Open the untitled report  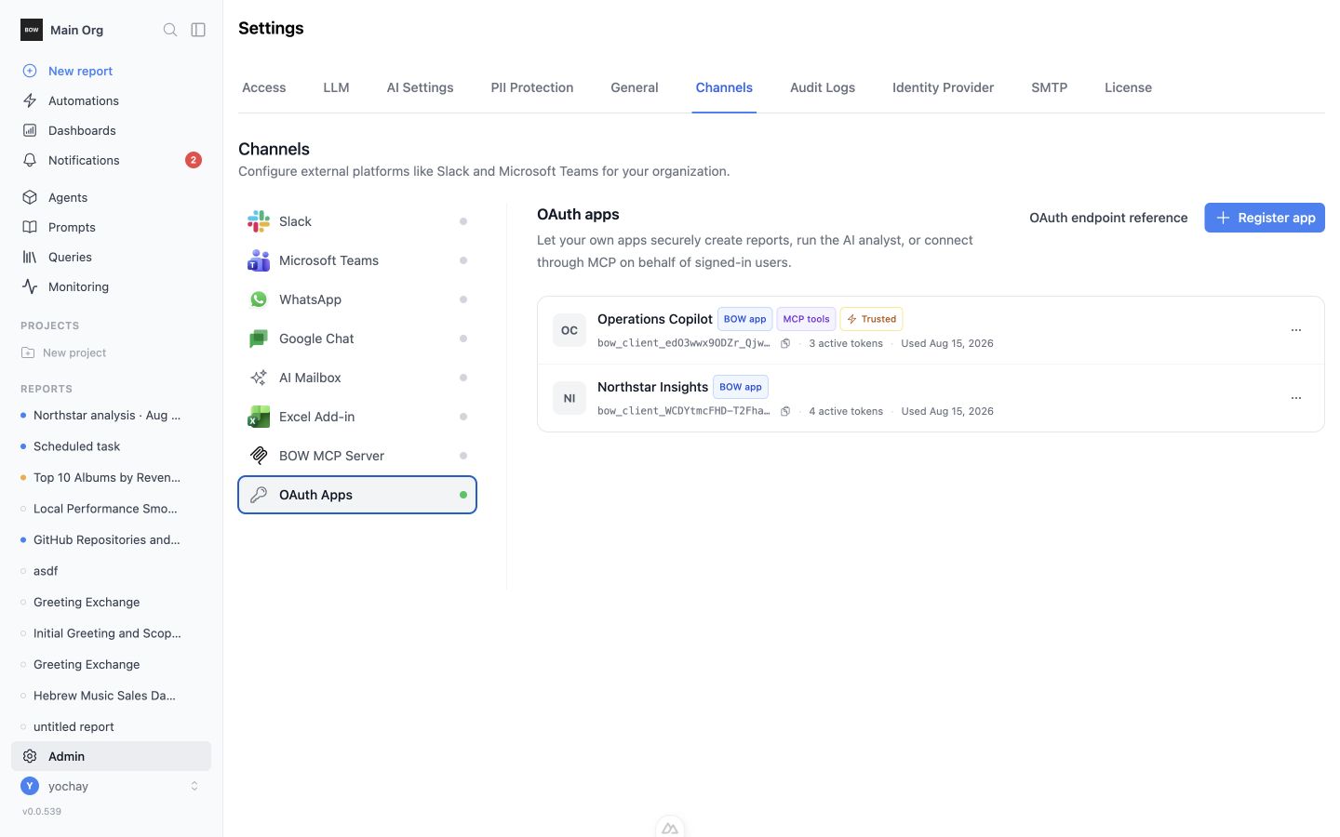[74, 726]
